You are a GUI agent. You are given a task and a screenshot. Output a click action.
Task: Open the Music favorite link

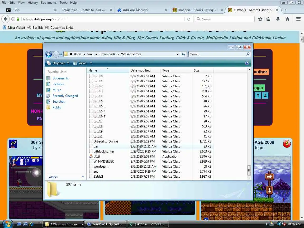point(57,90)
